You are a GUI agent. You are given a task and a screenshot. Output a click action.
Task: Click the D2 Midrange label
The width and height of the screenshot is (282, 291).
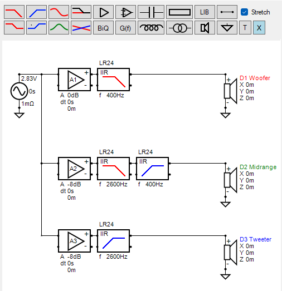[x=258, y=167]
